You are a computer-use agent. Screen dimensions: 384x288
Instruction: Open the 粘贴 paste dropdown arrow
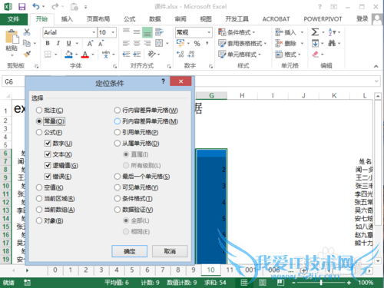tap(12, 55)
